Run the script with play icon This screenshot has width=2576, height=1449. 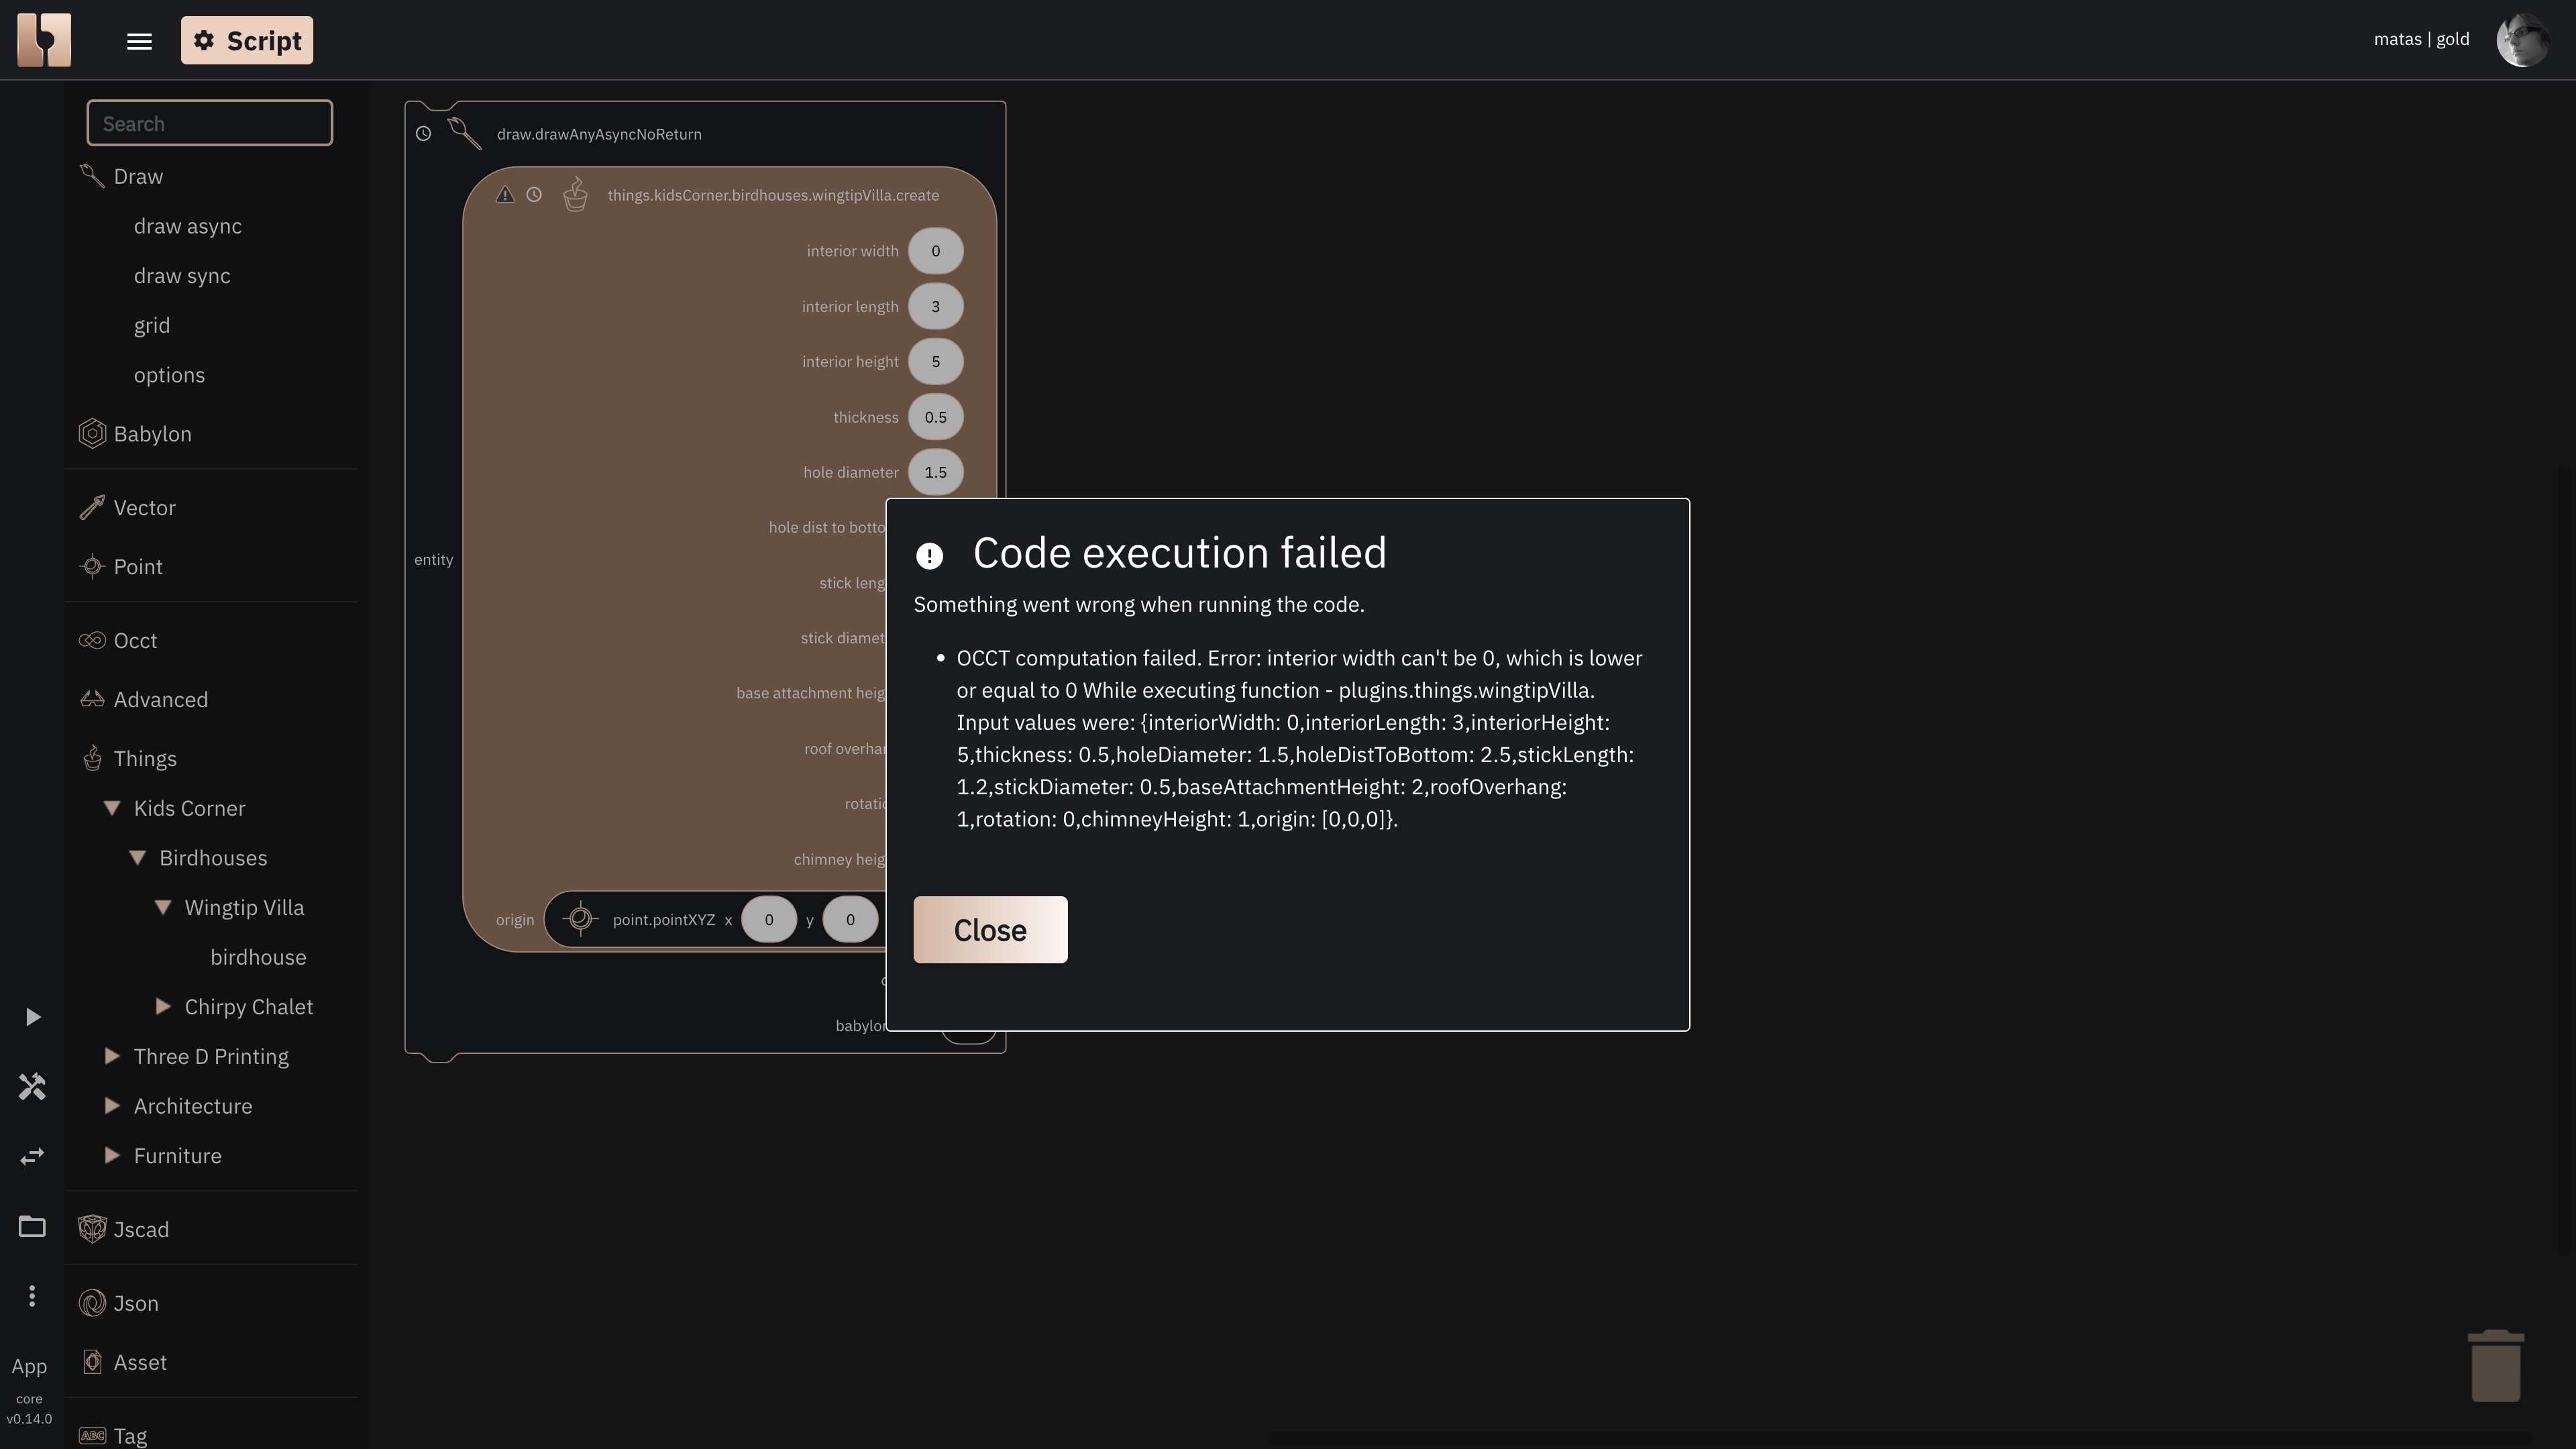click(33, 1017)
